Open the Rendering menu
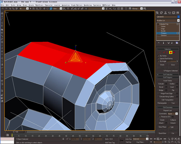This screenshot has width=181, height=144. click(88, 5)
